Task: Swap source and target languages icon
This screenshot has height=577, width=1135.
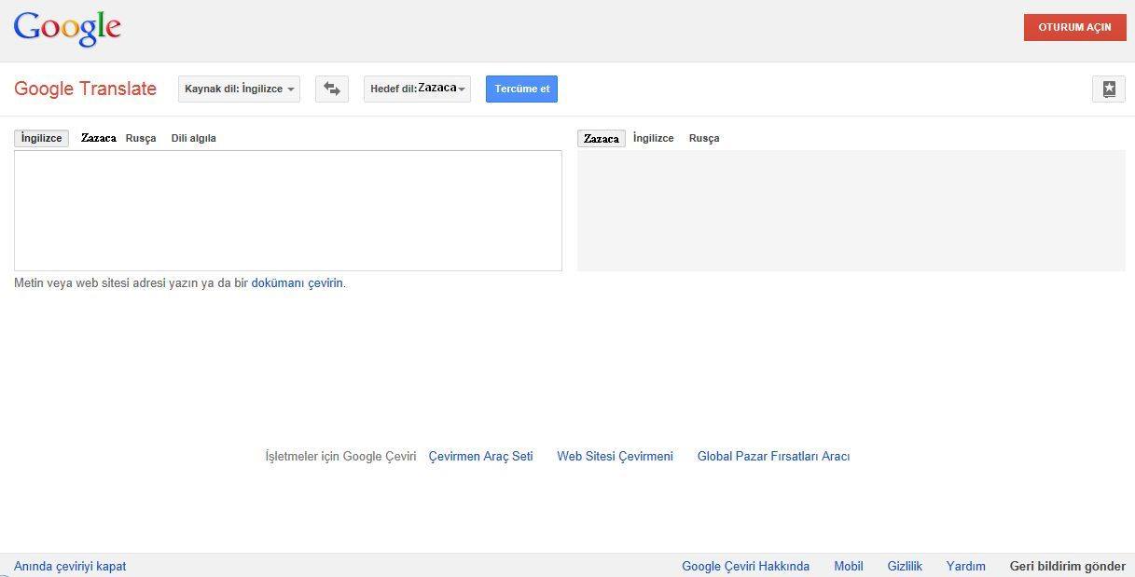Action: coord(332,89)
